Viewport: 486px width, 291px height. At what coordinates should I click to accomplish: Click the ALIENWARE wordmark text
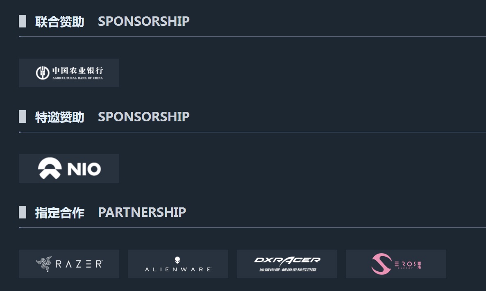click(178, 269)
